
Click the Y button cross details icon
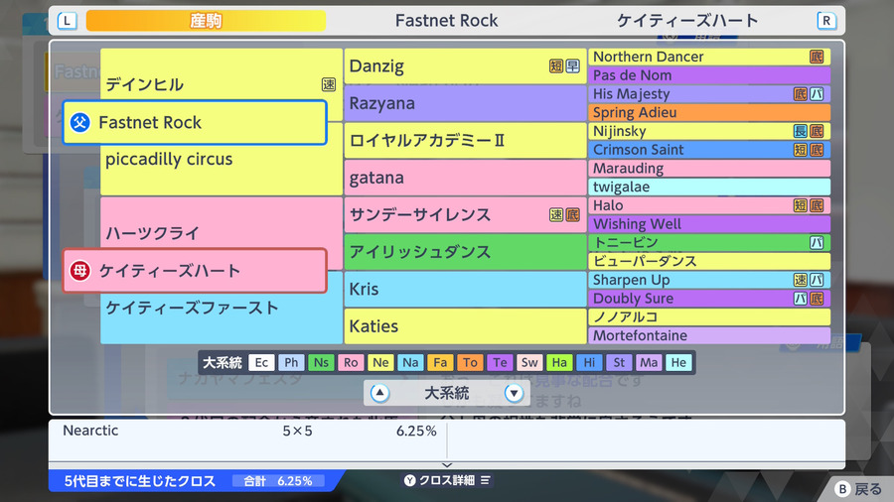pos(410,480)
